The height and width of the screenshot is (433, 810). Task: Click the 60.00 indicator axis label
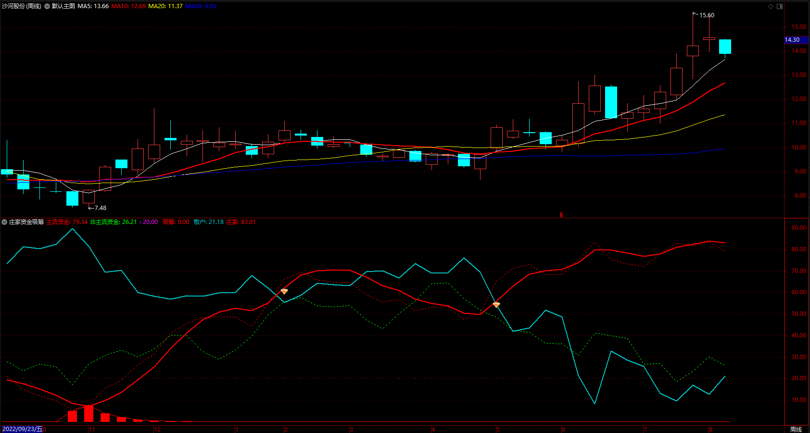[x=799, y=292]
